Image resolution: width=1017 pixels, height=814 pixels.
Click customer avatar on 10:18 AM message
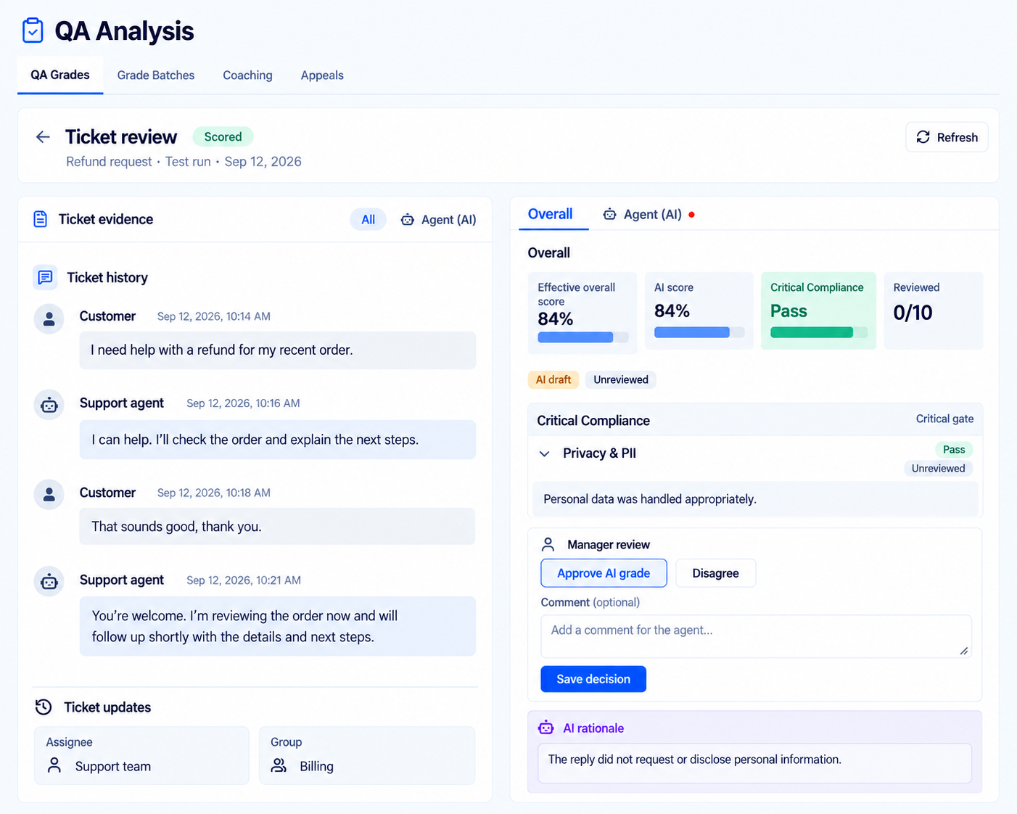pyautogui.click(x=49, y=494)
